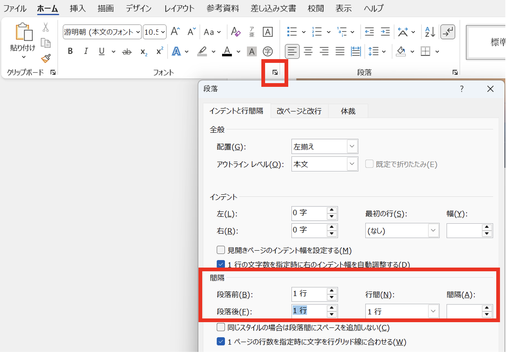Enable the mirror indents checkbox
Viewport: 507px width, 354px height.
(x=221, y=250)
